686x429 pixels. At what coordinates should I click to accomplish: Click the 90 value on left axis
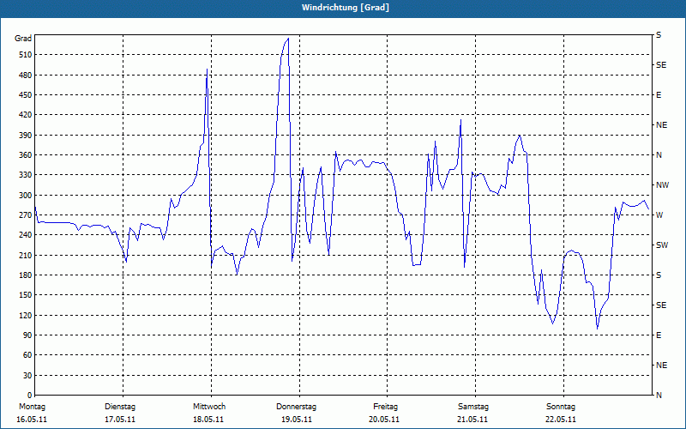27,335
